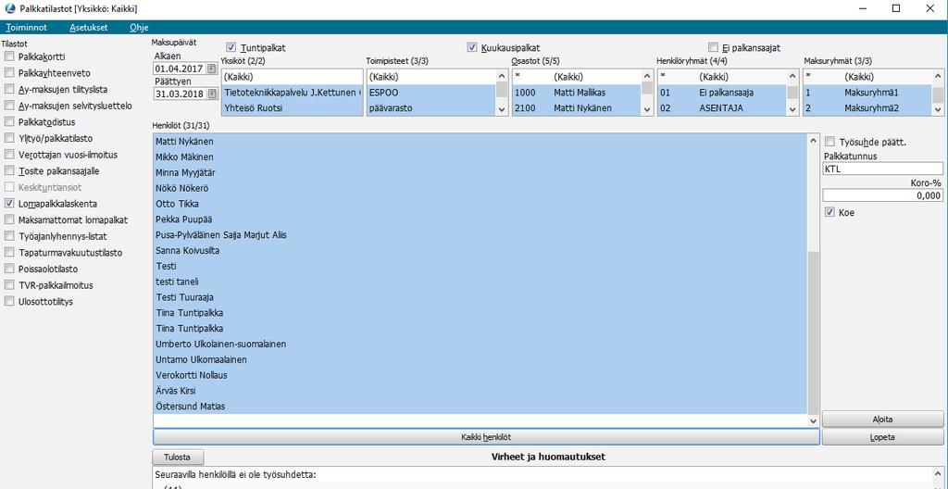948x489 pixels.
Task: Select Mikko Mäkinen in Henkilöt
Action: [x=480, y=157]
